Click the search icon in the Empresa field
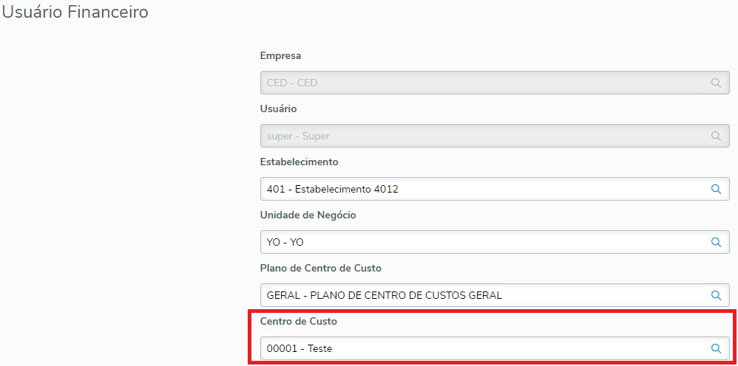Image resolution: width=738 pixels, height=366 pixels. 716,83
